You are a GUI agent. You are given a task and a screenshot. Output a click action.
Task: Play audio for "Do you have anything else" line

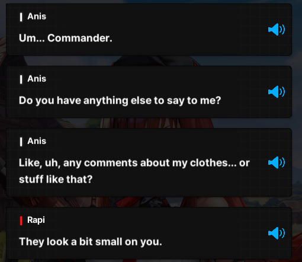pos(277,92)
